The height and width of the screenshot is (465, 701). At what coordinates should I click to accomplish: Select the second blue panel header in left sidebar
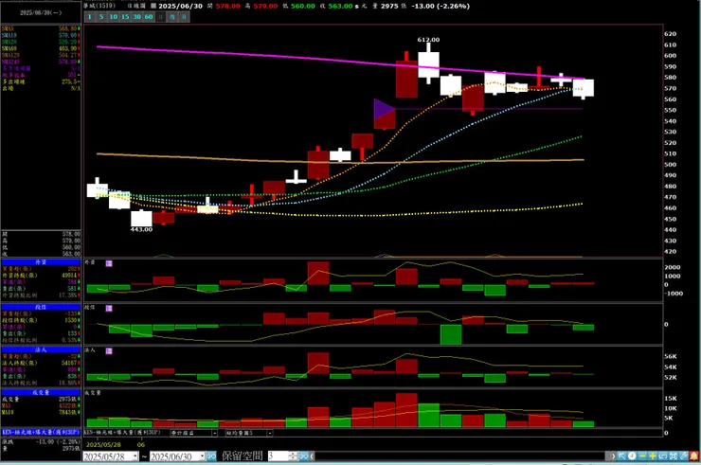coord(41,307)
